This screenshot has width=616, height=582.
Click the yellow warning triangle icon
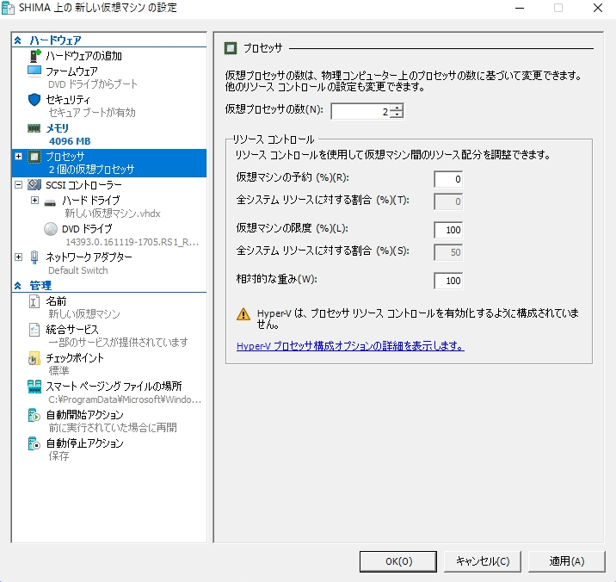pyautogui.click(x=243, y=314)
